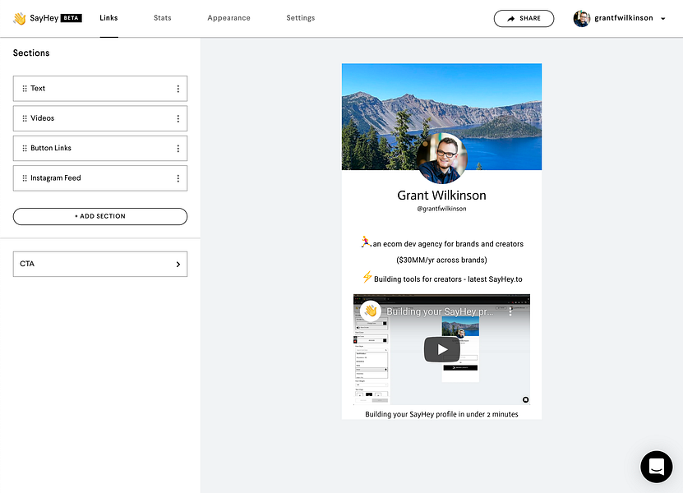Click the running person emoji in bio

(366, 242)
